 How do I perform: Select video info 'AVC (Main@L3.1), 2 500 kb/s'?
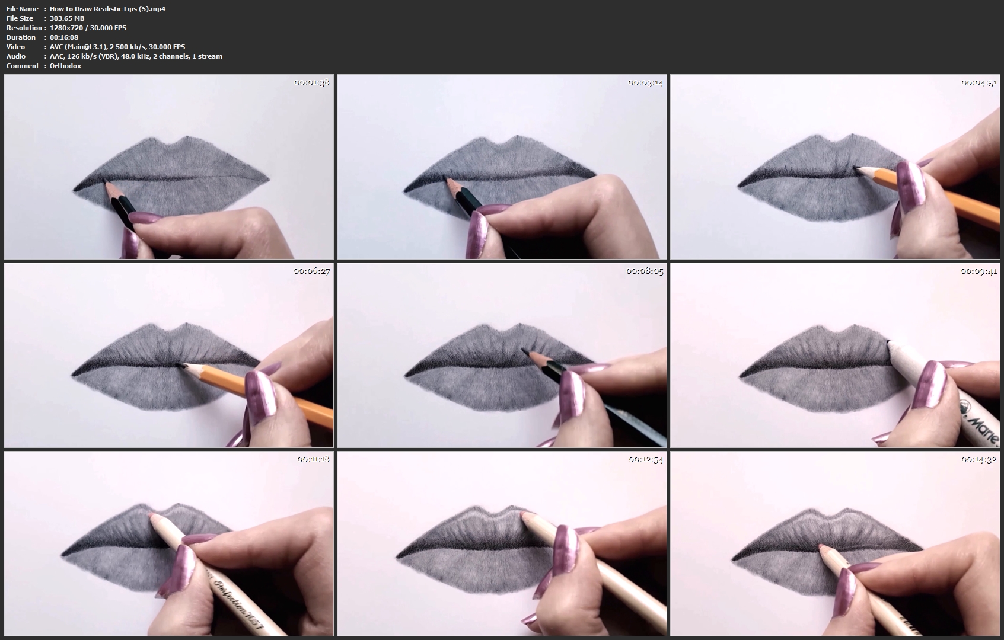98,47
